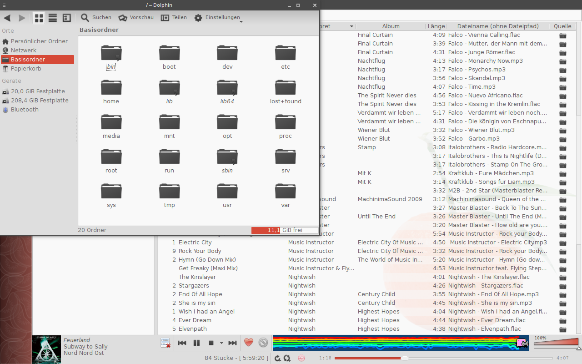
Task: Switch Dolphin to details tree view
Action: (66, 18)
